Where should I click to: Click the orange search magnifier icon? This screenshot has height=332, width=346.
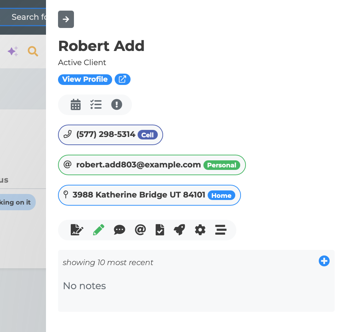point(33,52)
